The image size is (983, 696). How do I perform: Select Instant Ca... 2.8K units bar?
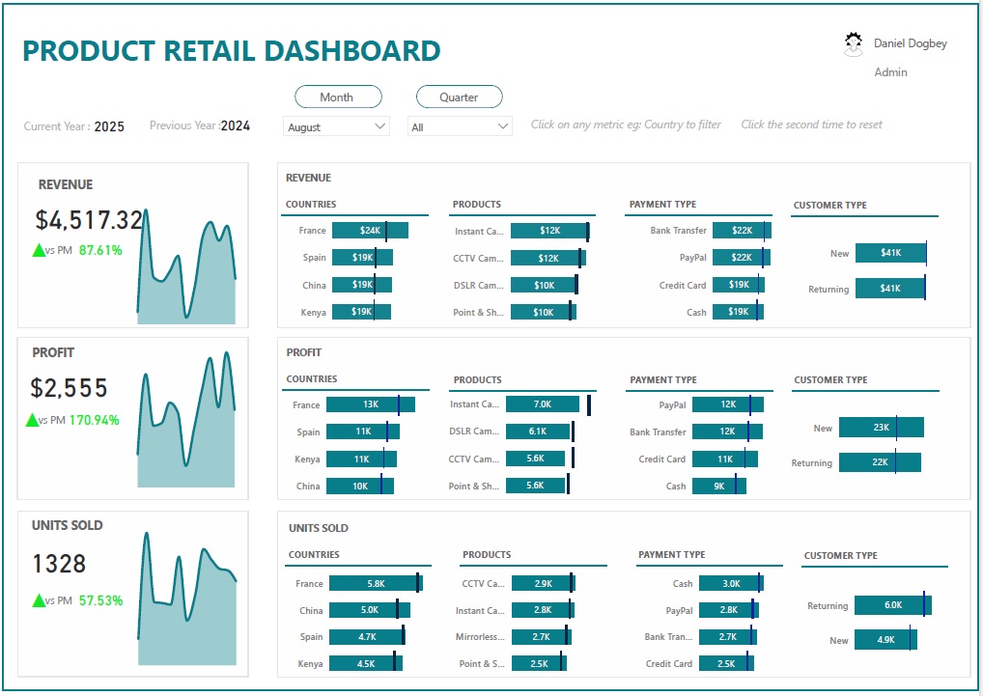coord(543,610)
